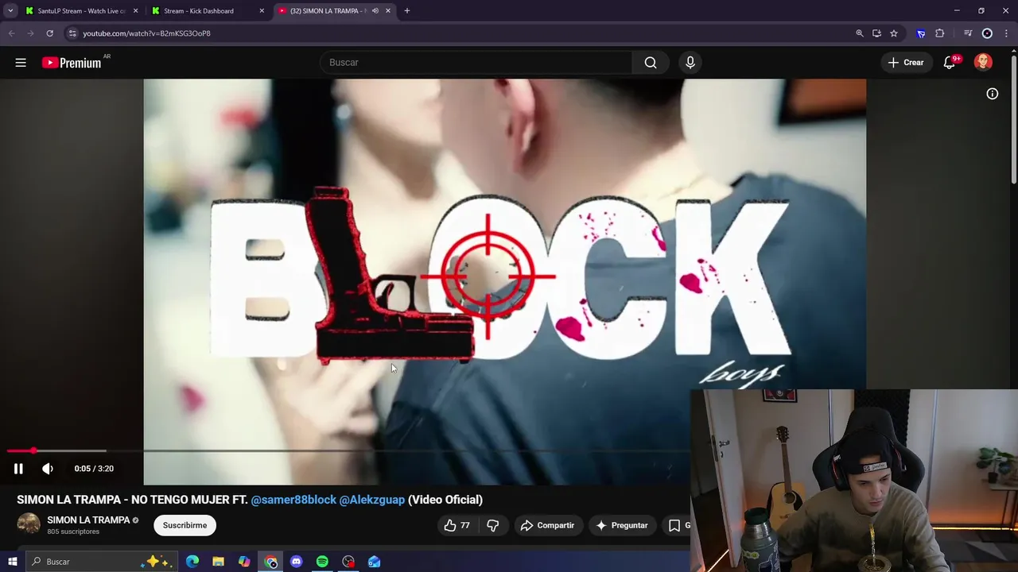
Task: Reload the page
Action: click(49, 33)
